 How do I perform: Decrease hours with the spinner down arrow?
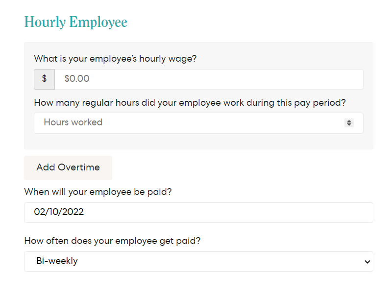349,125
